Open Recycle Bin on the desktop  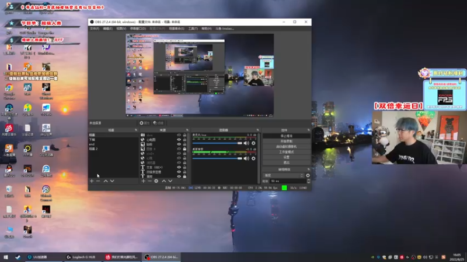pos(9,191)
